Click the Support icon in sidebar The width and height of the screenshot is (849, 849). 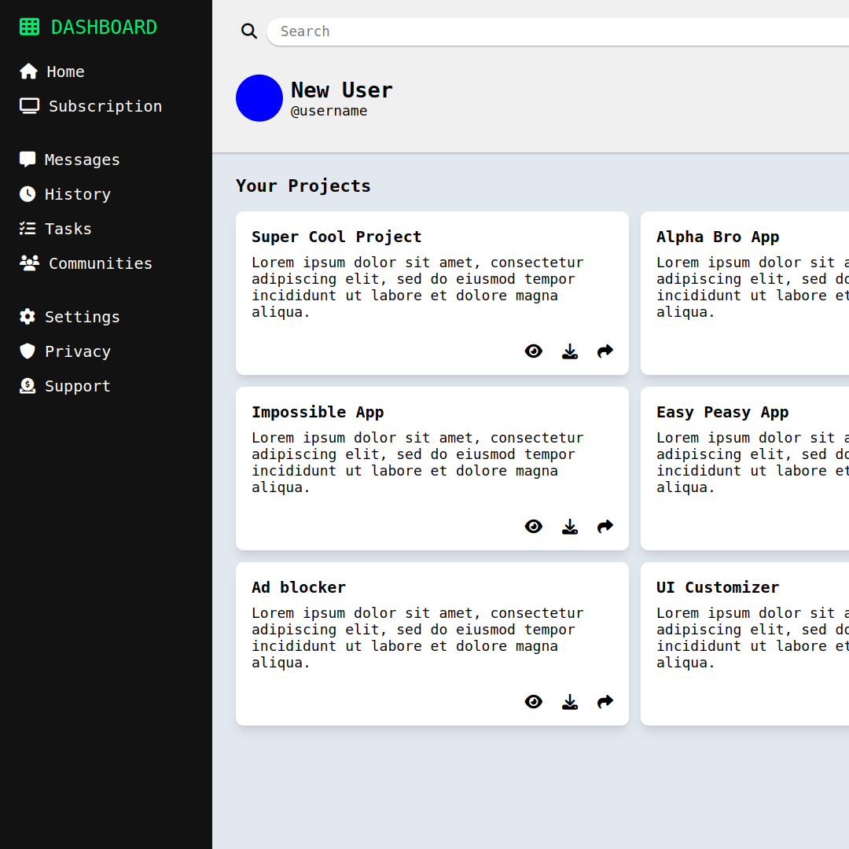28,385
